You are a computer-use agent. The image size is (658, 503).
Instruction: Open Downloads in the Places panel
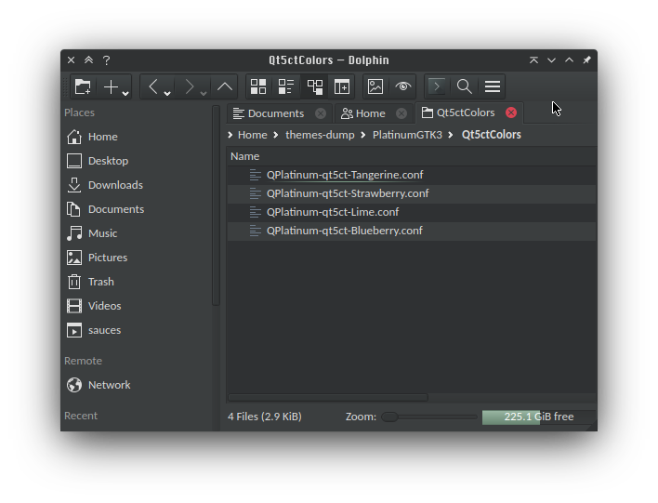[137, 185]
